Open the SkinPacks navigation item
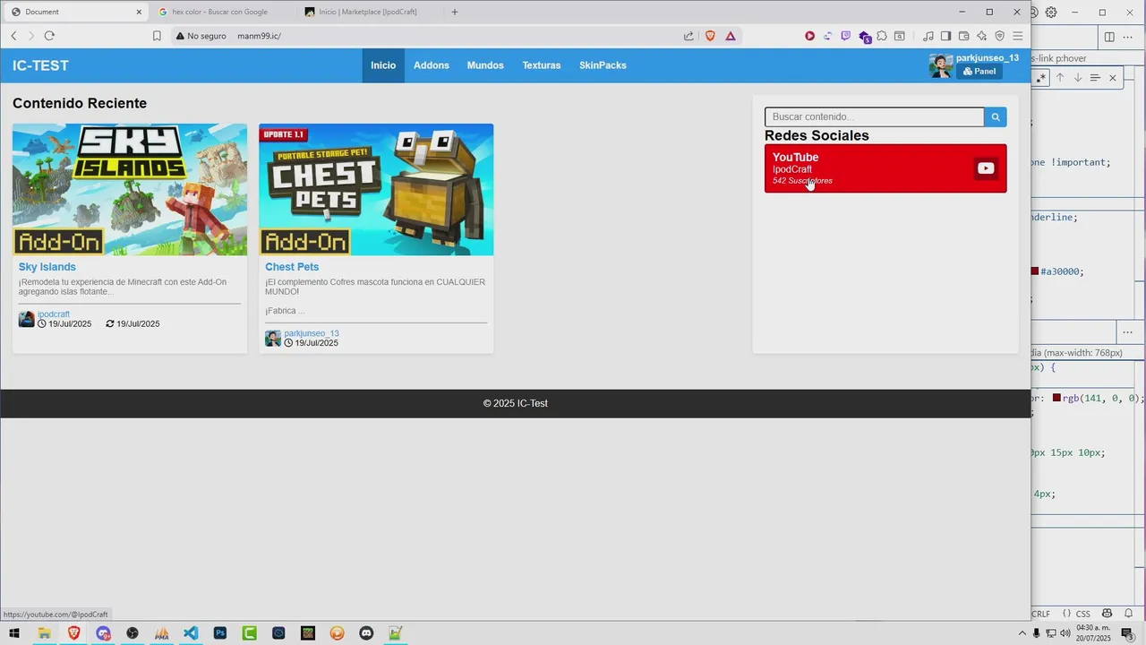 pos(603,65)
